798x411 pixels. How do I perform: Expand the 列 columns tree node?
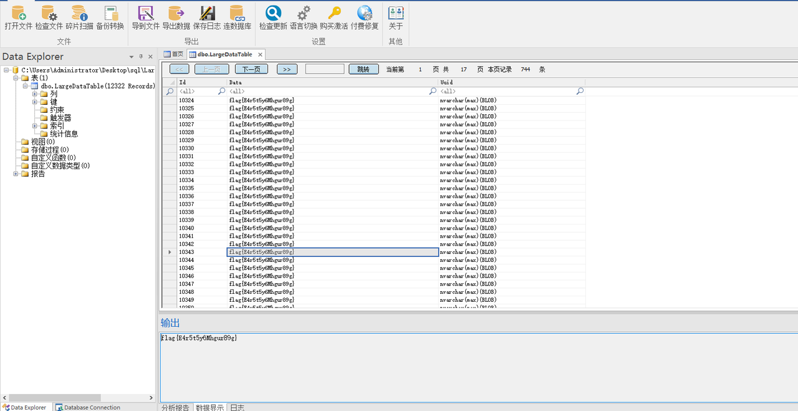pos(36,94)
